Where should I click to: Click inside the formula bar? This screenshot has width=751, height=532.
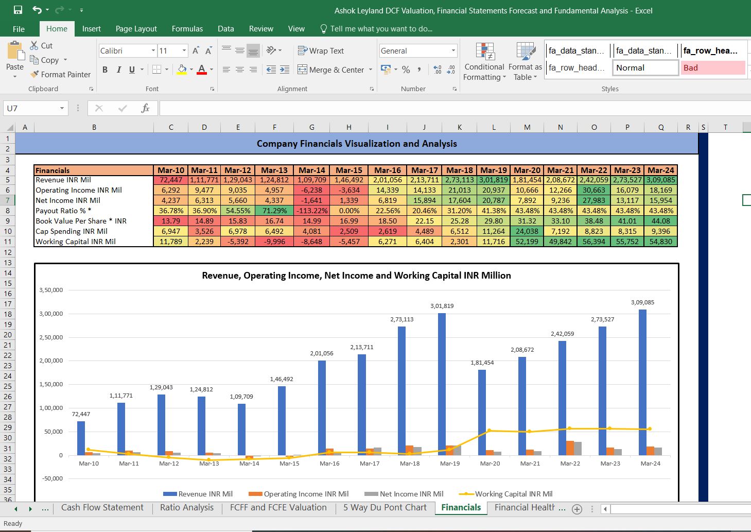pos(455,108)
